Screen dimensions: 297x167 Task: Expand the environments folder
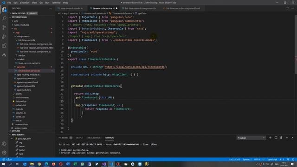pyautogui.click(x=22, y=97)
